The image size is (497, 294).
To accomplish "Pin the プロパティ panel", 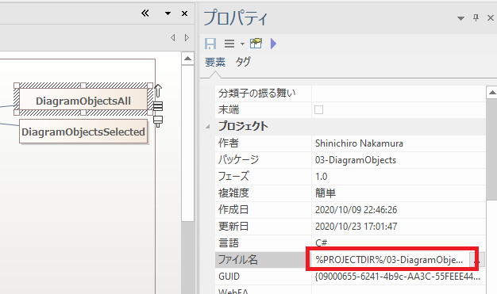I will tap(476, 17).
